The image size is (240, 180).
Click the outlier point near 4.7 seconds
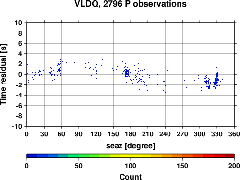[217, 50]
